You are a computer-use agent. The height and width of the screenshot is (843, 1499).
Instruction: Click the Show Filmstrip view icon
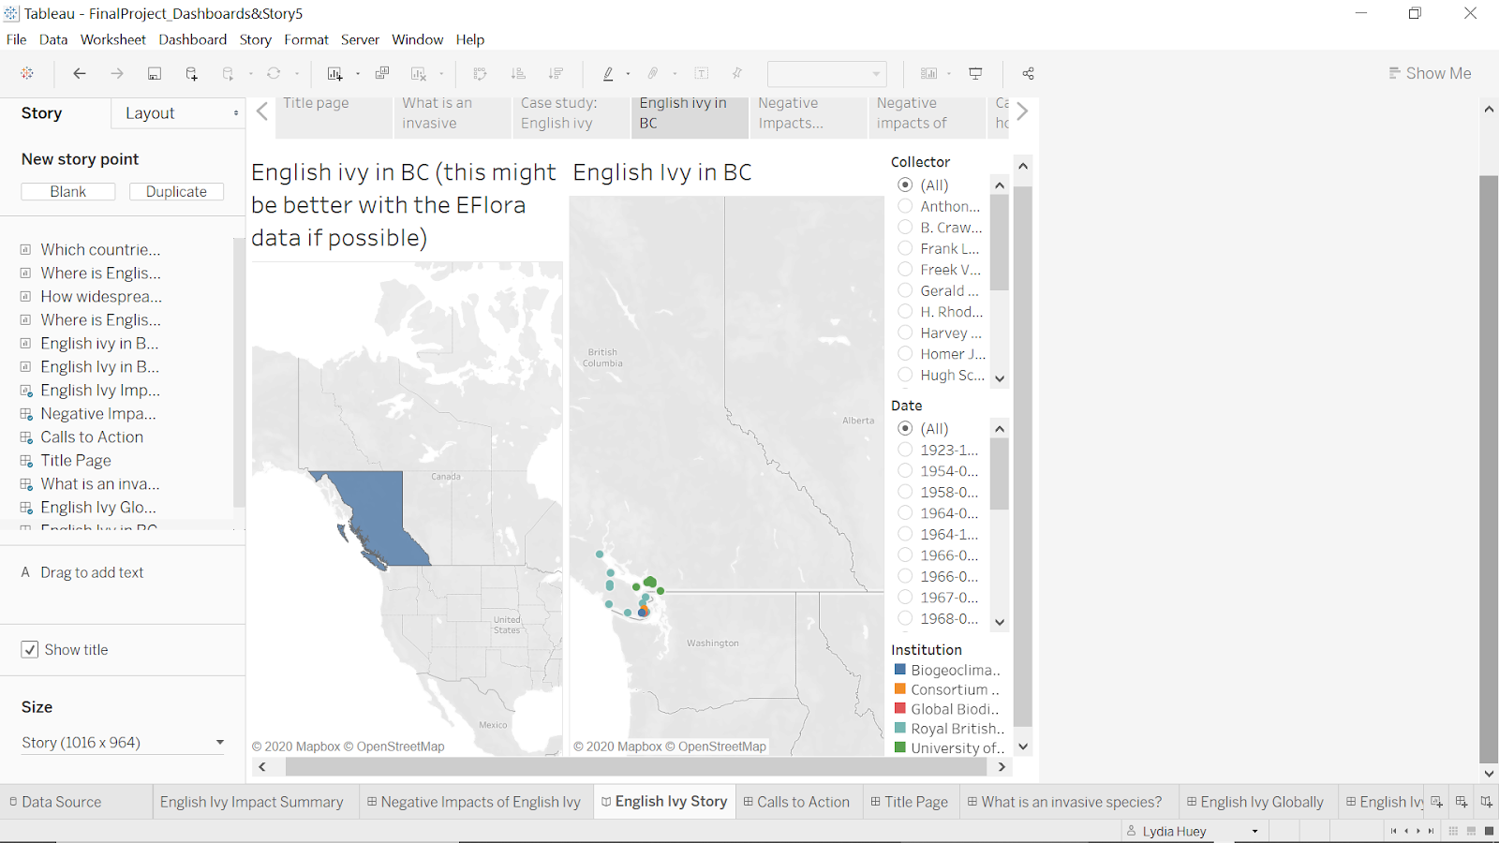pos(1472,831)
